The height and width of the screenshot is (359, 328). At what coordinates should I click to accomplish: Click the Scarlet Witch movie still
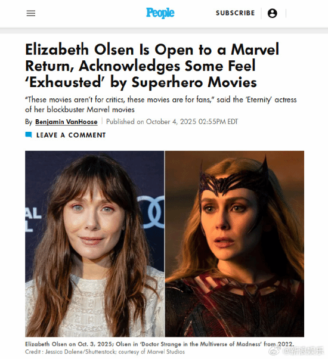[x=234, y=243]
